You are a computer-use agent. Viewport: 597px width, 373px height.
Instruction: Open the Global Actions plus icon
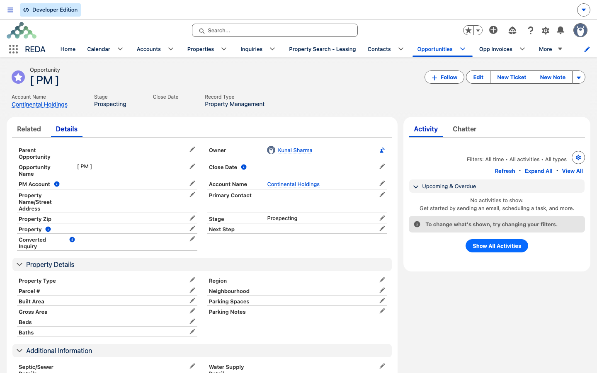tap(493, 30)
